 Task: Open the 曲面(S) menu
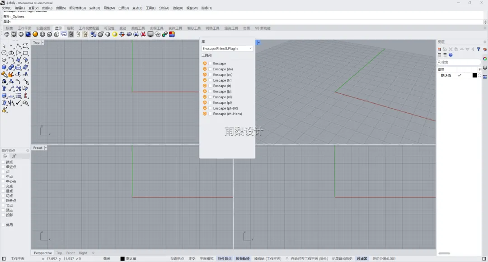point(61,8)
